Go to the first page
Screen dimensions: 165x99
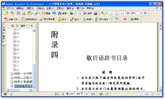[57, 94]
